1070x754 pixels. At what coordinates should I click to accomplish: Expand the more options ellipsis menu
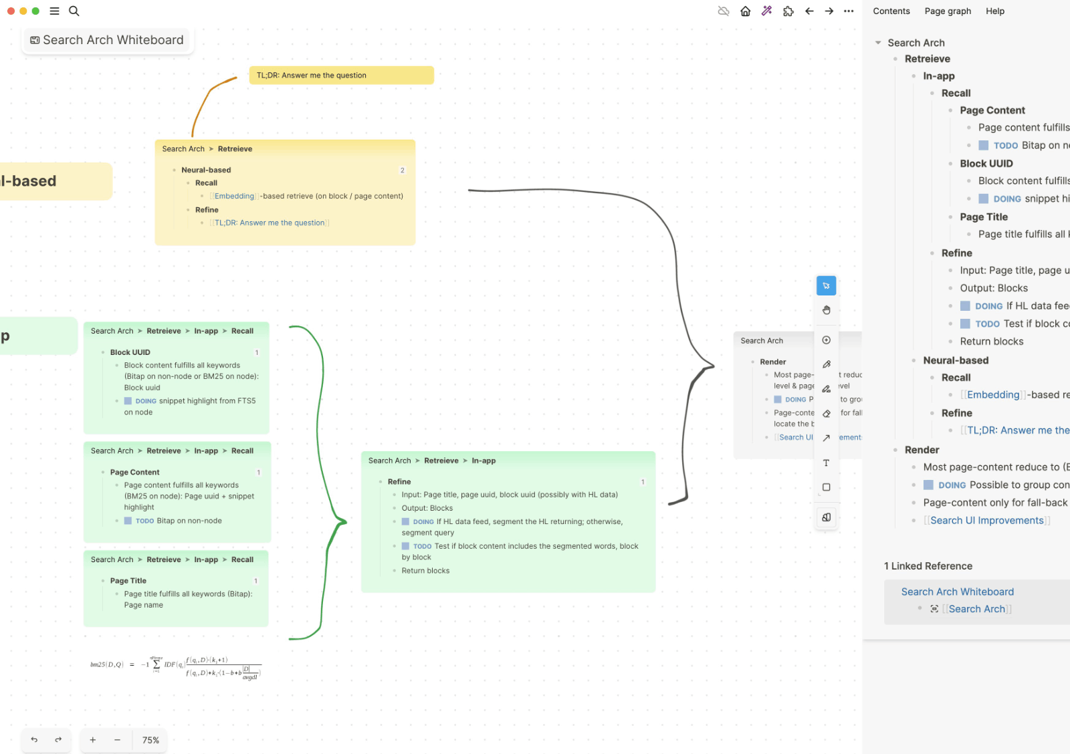849,11
